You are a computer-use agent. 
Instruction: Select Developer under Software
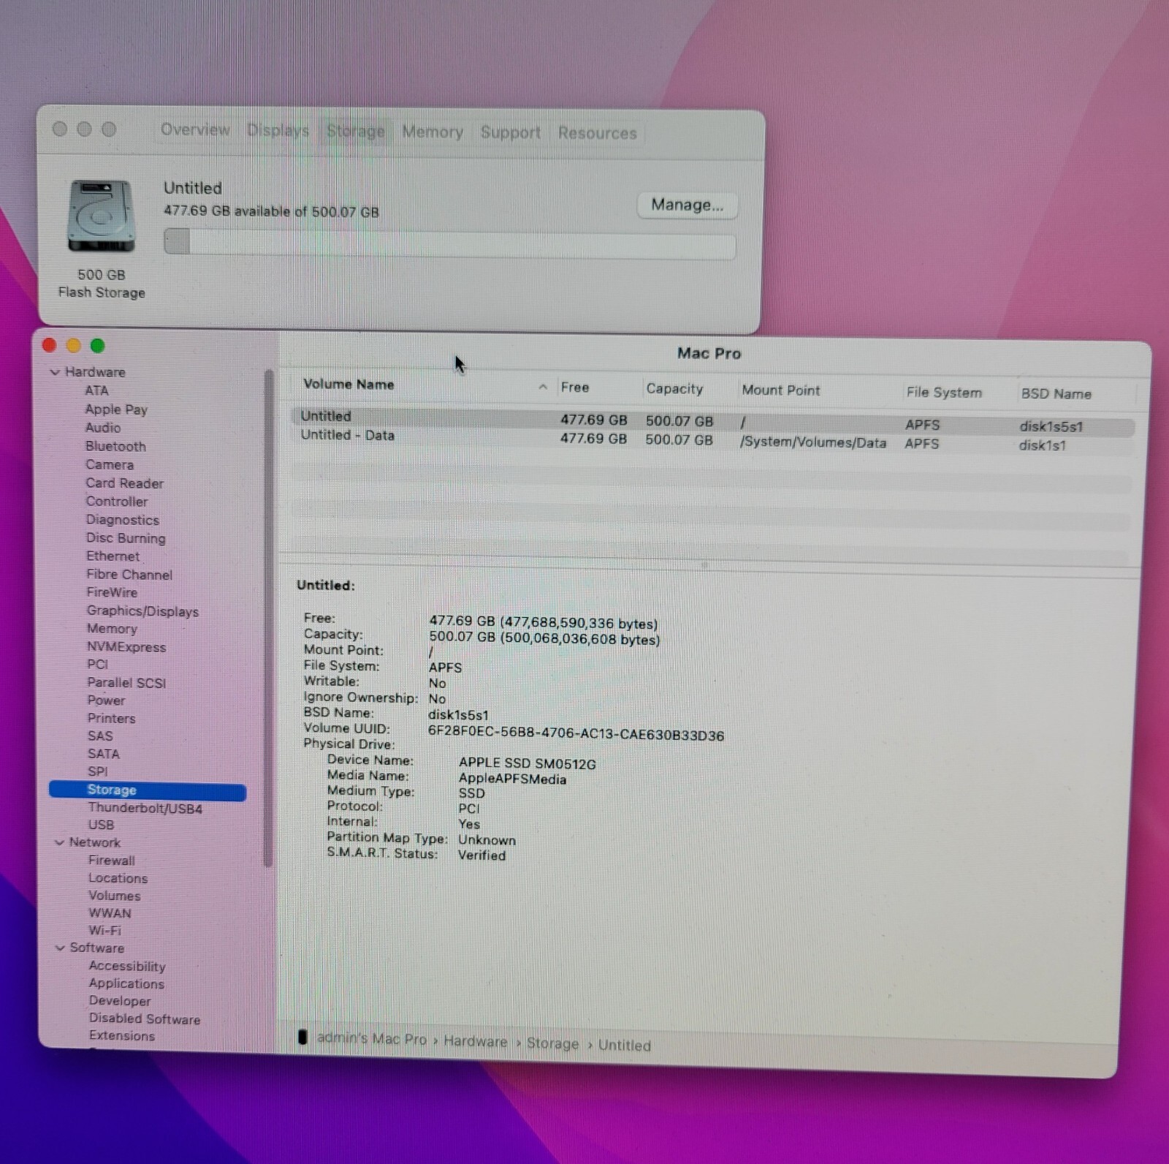[120, 1002]
